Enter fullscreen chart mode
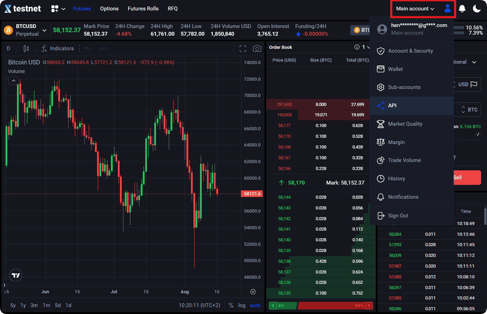The height and width of the screenshot is (314, 487). pyautogui.click(x=243, y=48)
